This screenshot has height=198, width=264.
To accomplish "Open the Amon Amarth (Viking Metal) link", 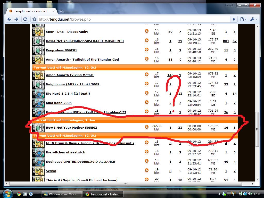I will tap(70, 75).
